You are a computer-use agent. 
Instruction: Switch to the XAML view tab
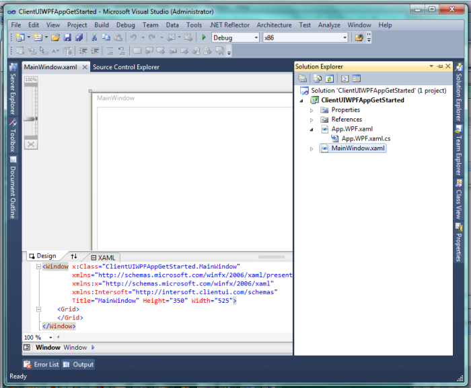(x=103, y=258)
